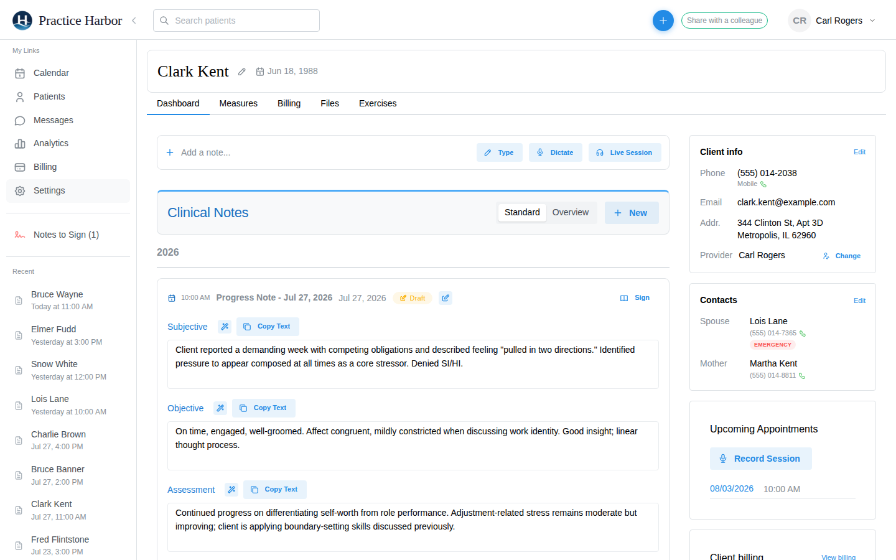The height and width of the screenshot is (560, 896).
Task: Copy Text of the Subjective section
Action: click(268, 327)
